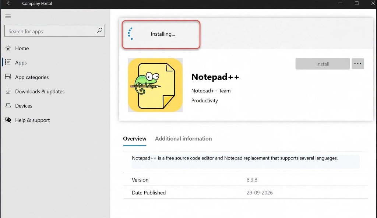
Task: Click the Installing... status text
Action: pos(163,34)
